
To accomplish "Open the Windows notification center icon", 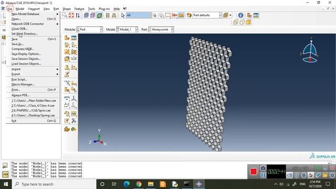I will pyautogui.click(x=328, y=184).
